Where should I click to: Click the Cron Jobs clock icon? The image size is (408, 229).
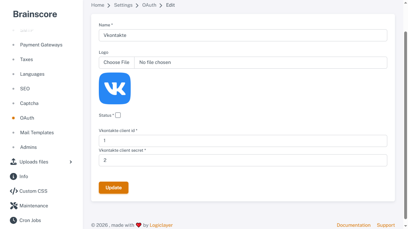(13, 220)
